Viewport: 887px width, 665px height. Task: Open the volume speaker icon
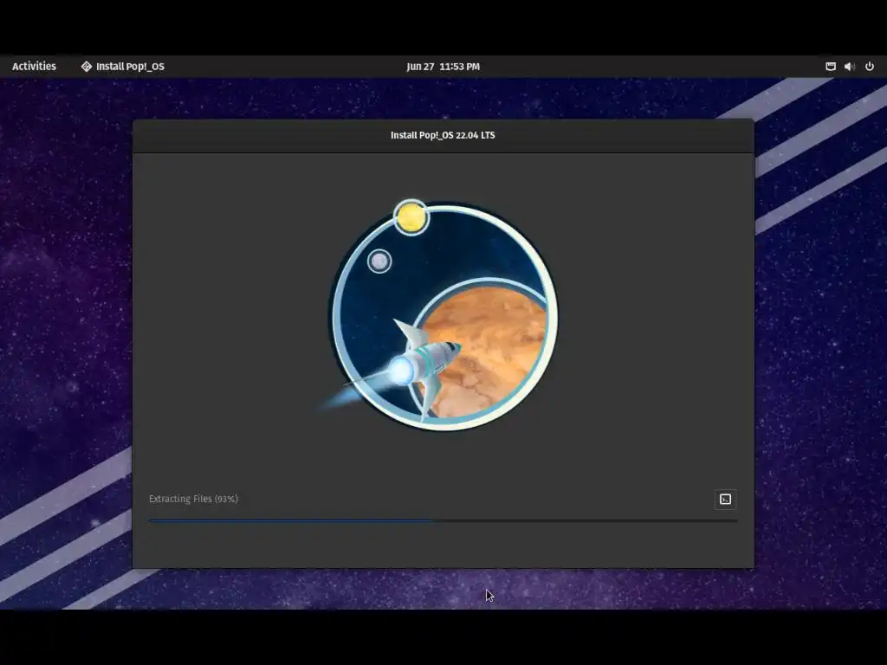(x=850, y=66)
